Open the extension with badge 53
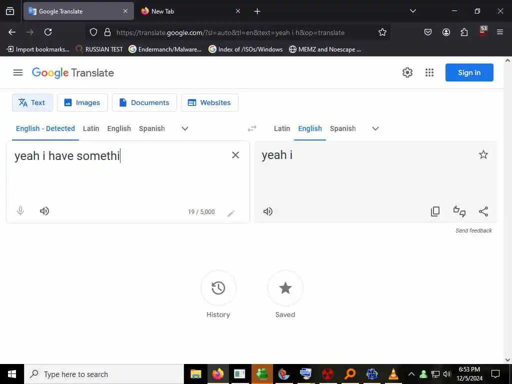Image resolution: width=512 pixels, height=384 pixels. coord(482,31)
